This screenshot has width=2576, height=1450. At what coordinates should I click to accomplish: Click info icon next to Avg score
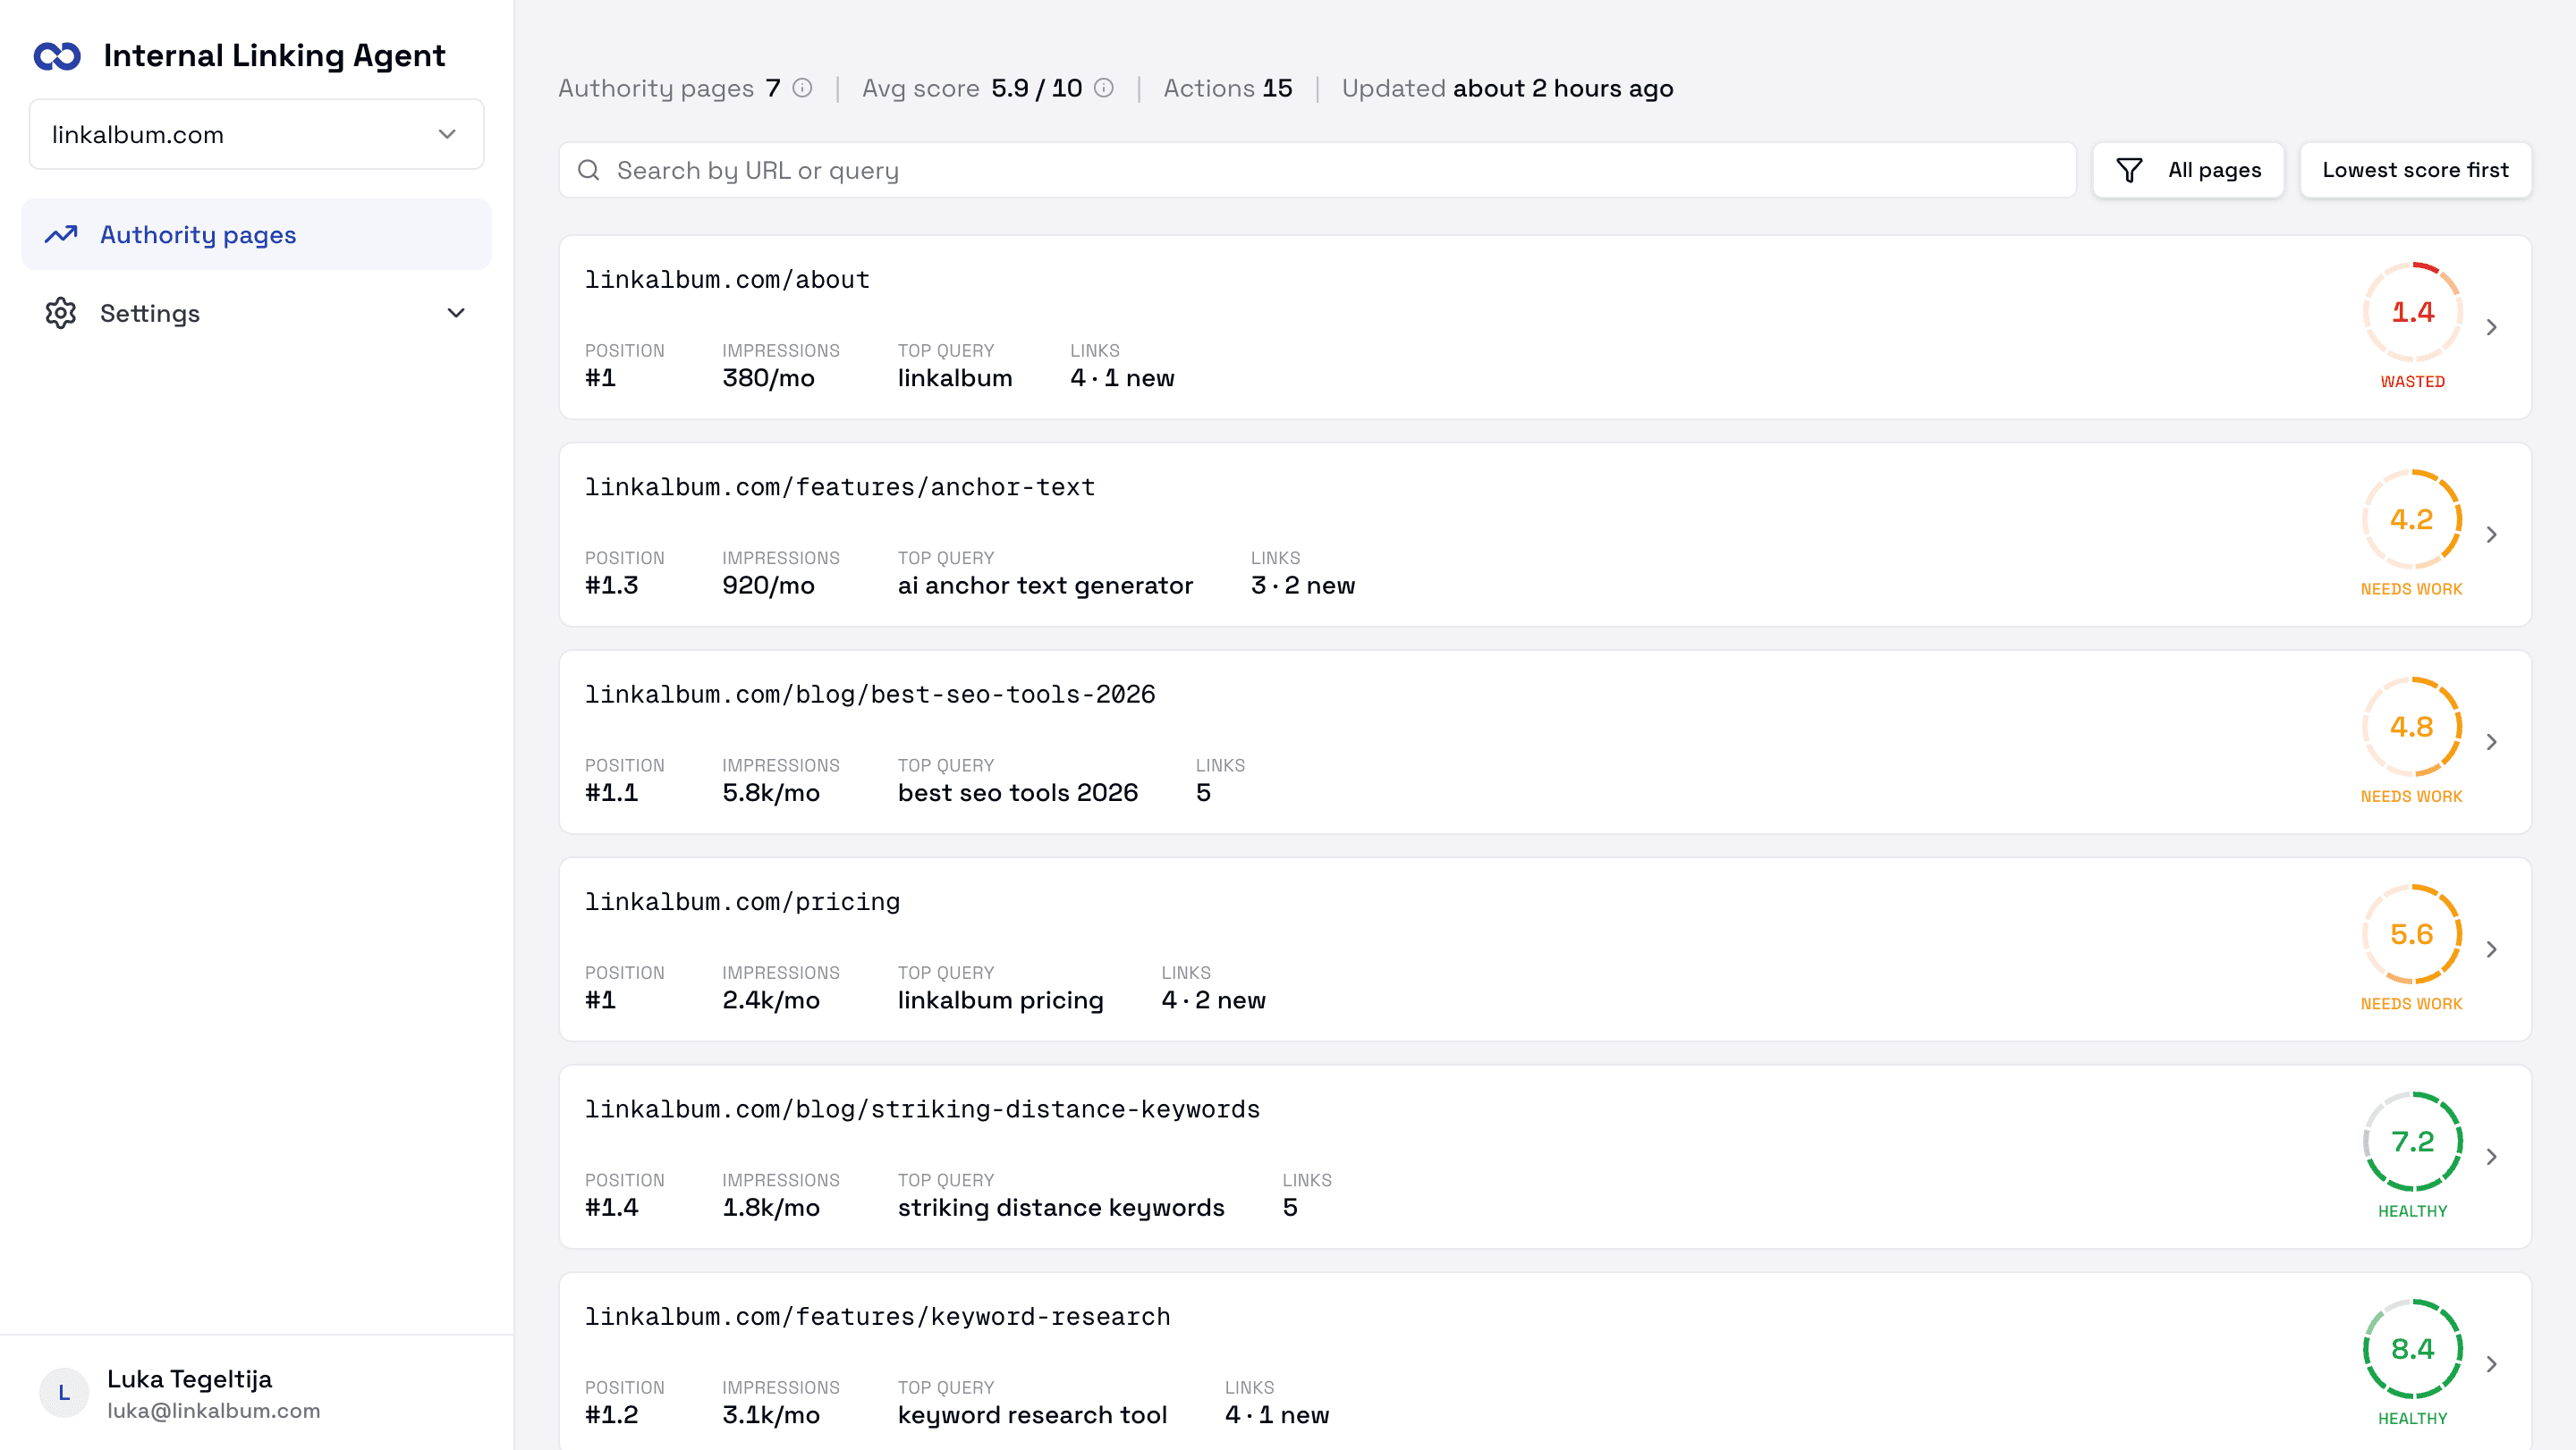click(1104, 88)
